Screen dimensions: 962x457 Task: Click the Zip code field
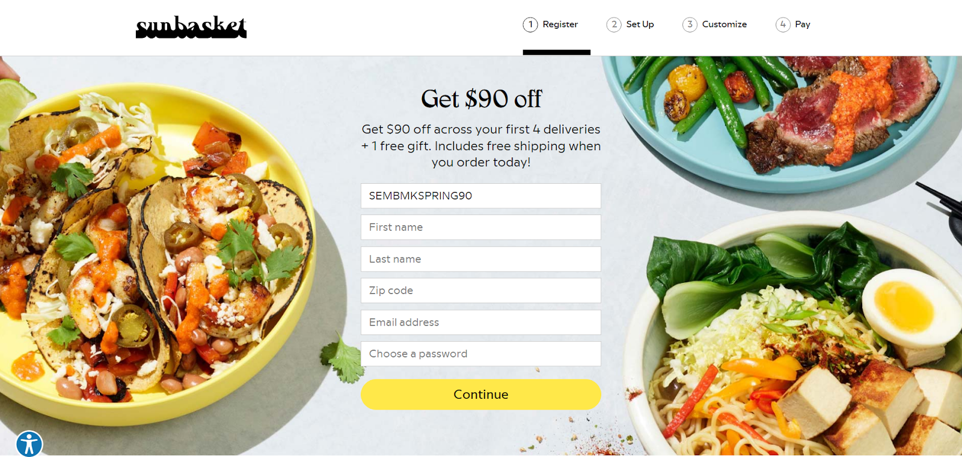[481, 291]
